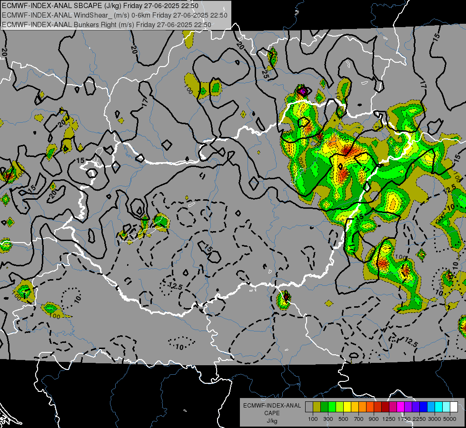Click the WindShear 0-6km header line
This screenshot has height=428, width=466.
coord(115,15)
